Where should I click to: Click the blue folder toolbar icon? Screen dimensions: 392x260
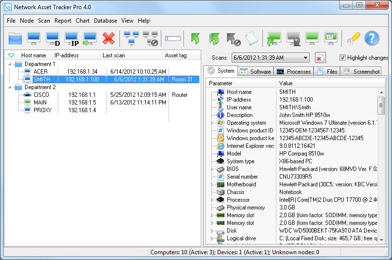click(x=15, y=38)
